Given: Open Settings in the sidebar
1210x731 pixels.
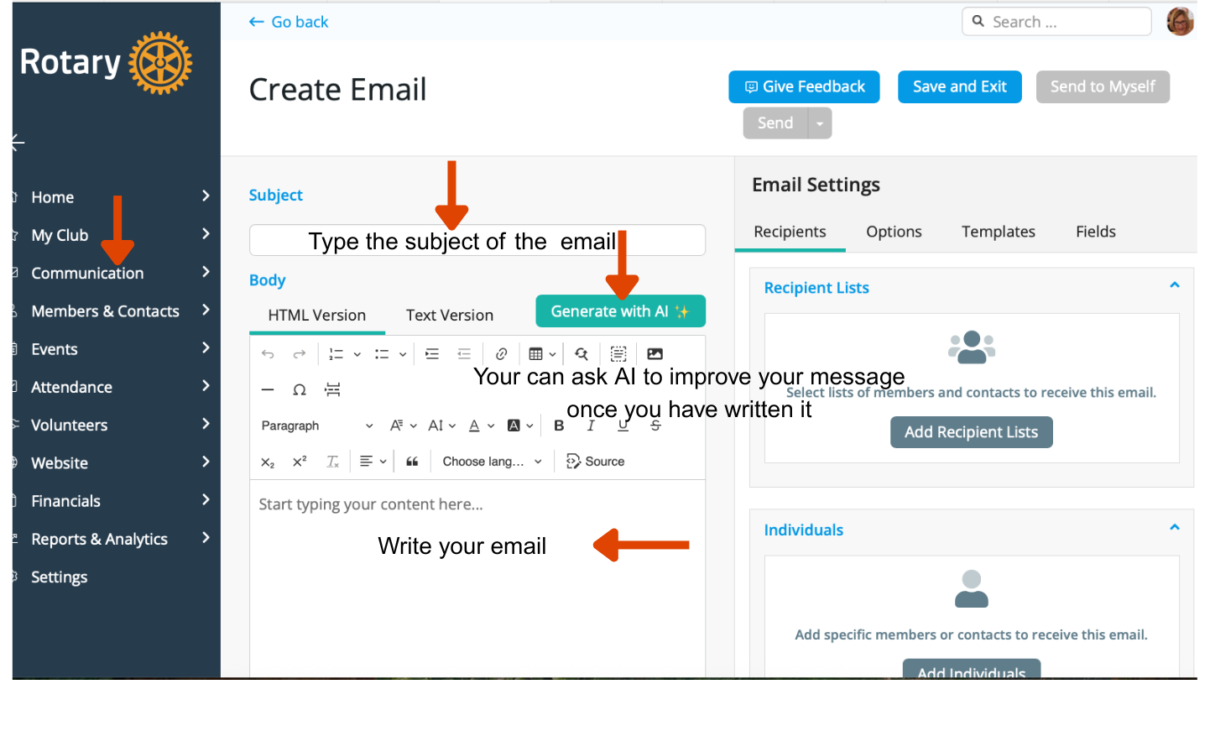Looking at the screenshot, I should (x=59, y=577).
